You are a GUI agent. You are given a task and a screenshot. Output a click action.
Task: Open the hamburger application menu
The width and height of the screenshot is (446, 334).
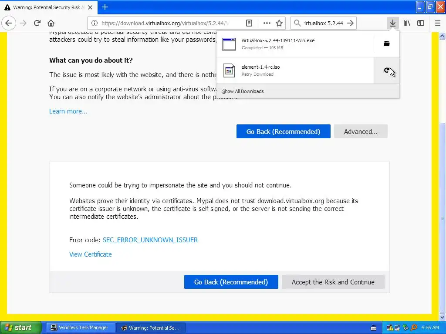coord(437,23)
